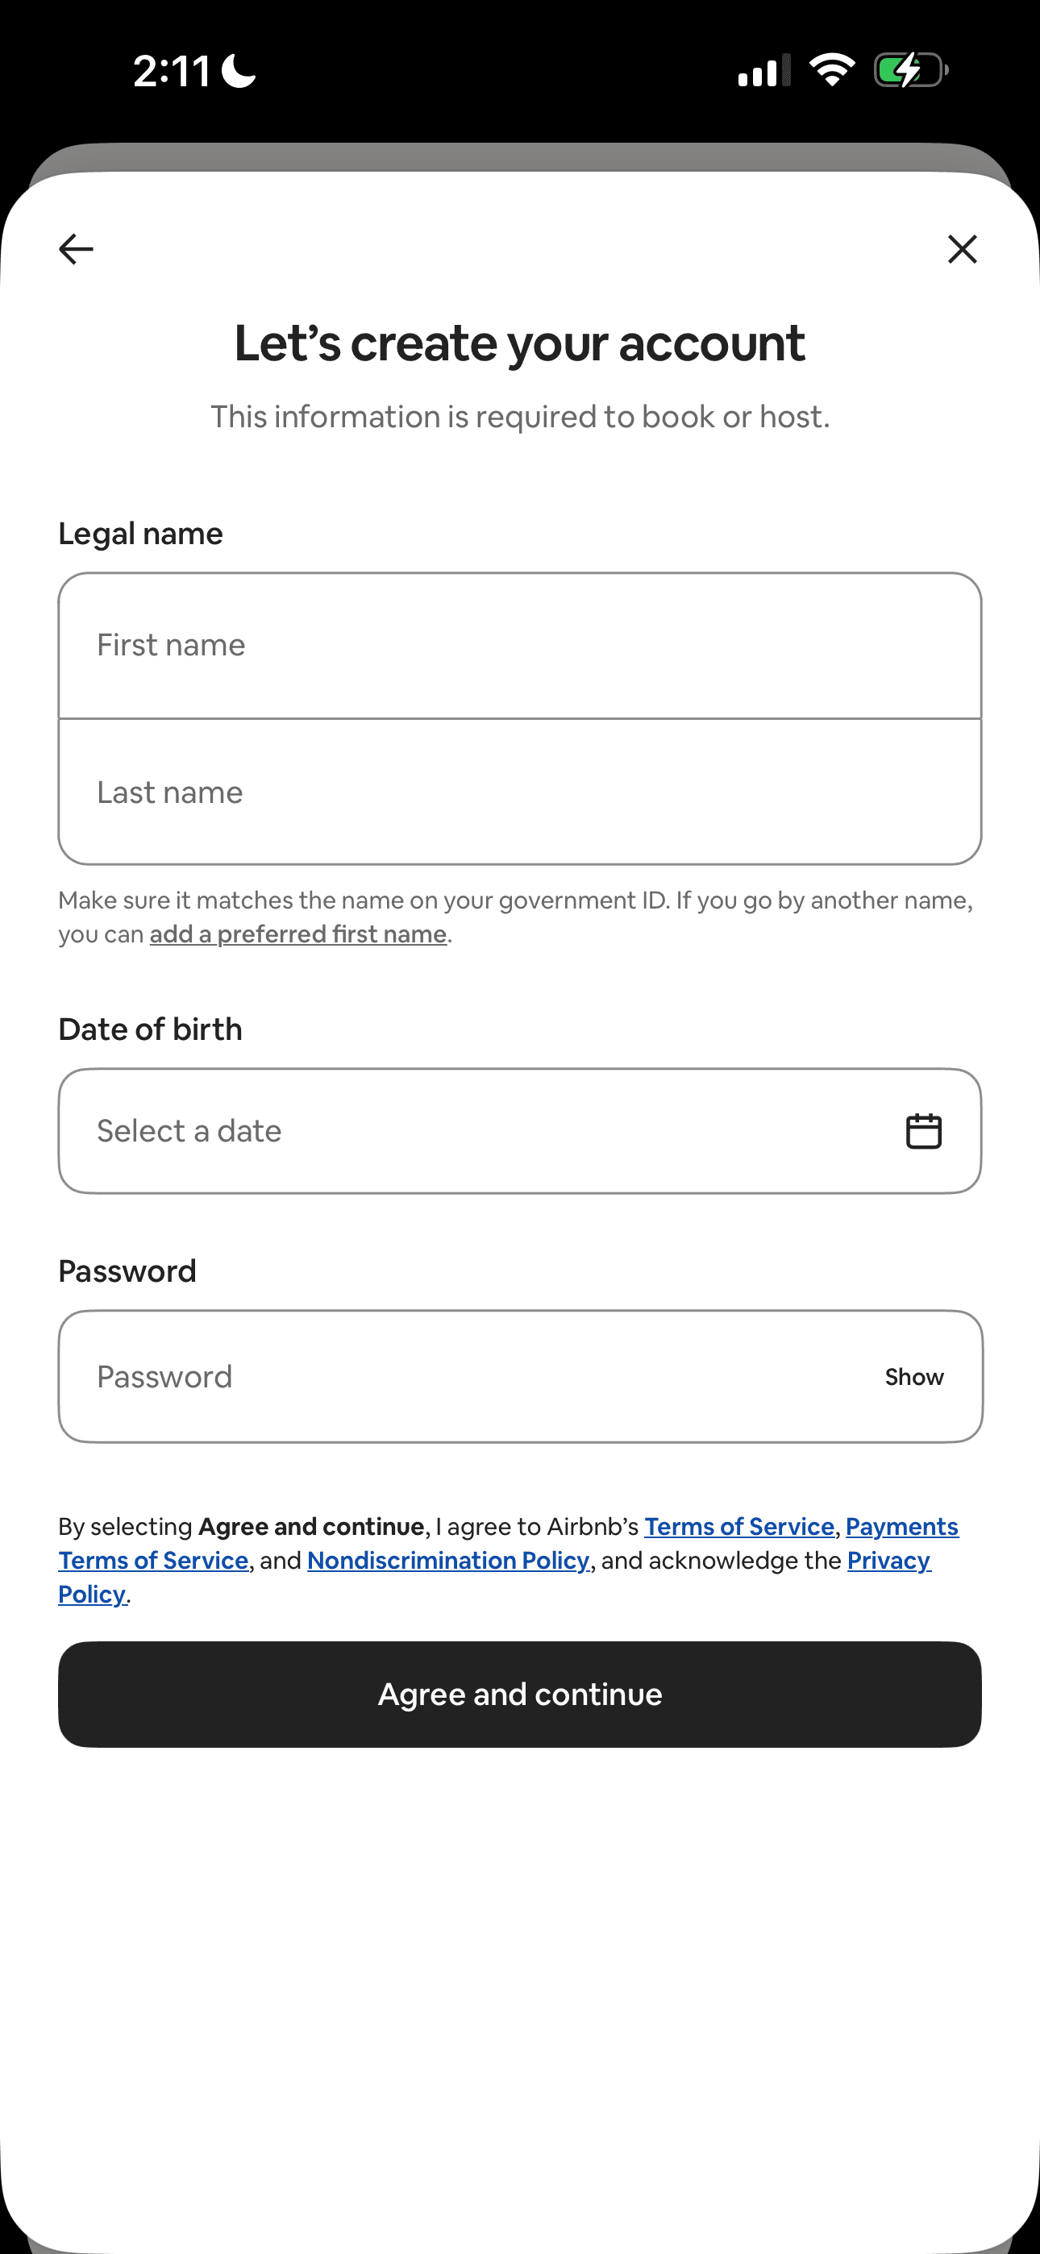Open the Select a date field
Image resolution: width=1040 pixels, height=2254 pixels.
click(x=520, y=1130)
